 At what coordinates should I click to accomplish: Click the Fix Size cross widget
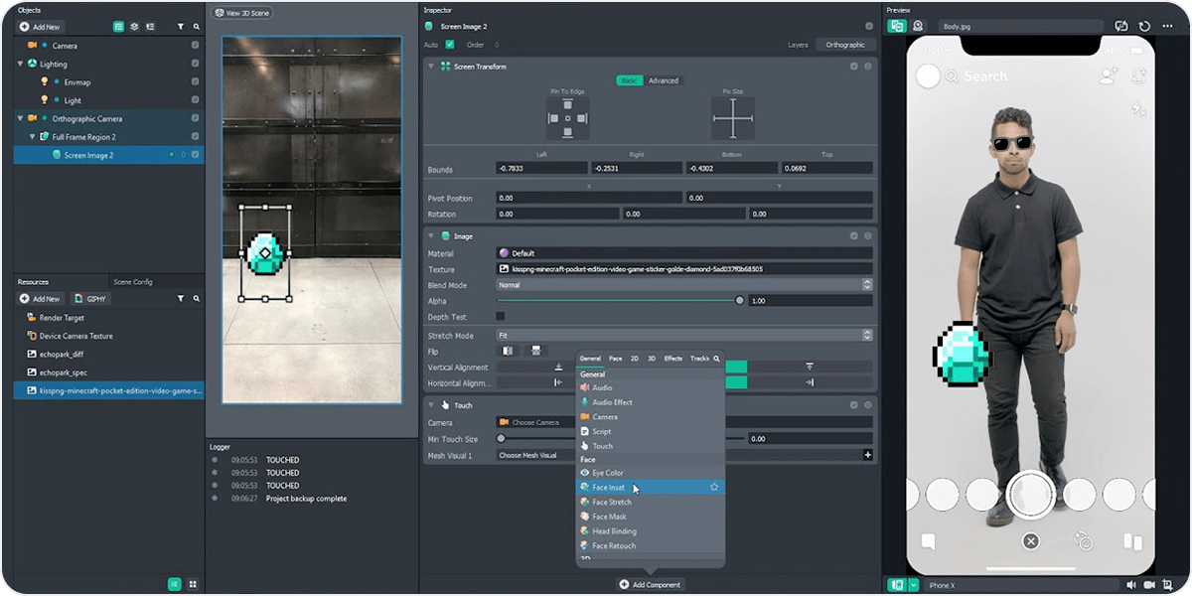pos(733,118)
